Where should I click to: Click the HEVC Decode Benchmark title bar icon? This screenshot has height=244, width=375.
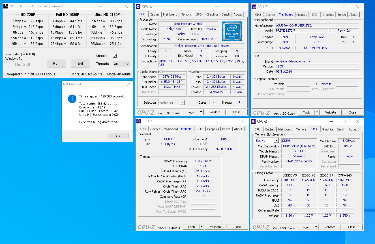(6, 6)
